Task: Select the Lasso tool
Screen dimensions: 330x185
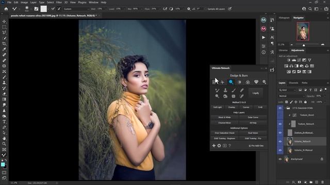Action: coord(4,32)
